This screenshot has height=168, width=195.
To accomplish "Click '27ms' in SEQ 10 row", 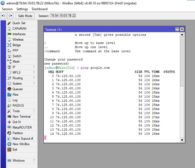I will (x=155, y=117).
